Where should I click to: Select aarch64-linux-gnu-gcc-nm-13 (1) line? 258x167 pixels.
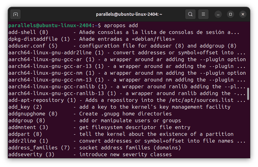(127, 80)
